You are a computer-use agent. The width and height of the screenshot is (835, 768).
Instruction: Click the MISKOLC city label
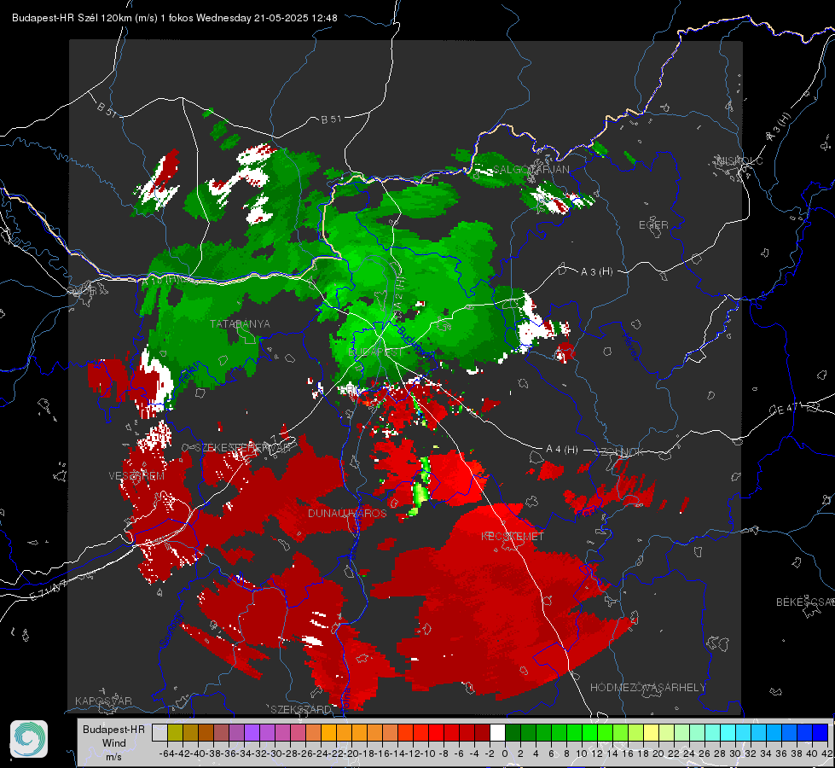(739, 160)
